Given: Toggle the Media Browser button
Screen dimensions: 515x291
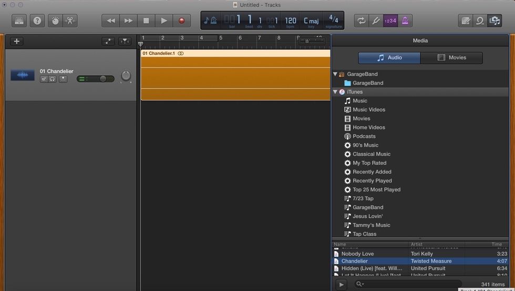Looking at the screenshot, I should pos(495,21).
